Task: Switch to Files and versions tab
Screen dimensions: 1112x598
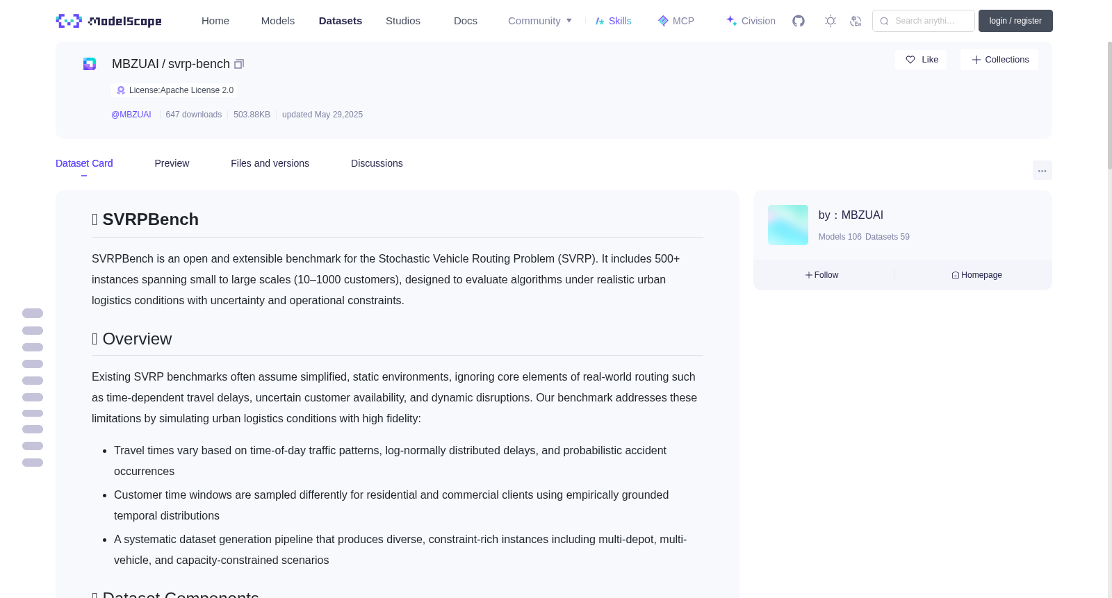Action: (x=270, y=163)
